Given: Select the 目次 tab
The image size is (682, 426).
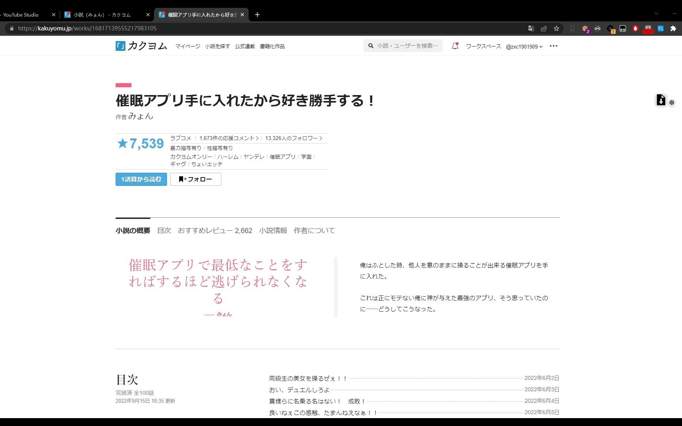Looking at the screenshot, I should pyautogui.click(x=164, y=230).
